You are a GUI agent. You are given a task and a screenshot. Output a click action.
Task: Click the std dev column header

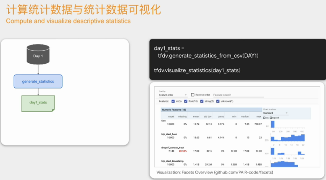[207, 117]
